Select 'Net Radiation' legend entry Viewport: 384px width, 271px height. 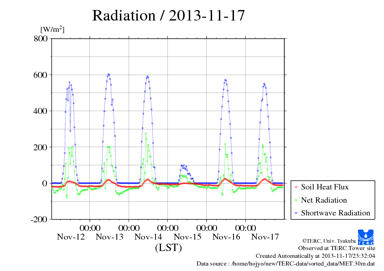(x=324, y=200)
